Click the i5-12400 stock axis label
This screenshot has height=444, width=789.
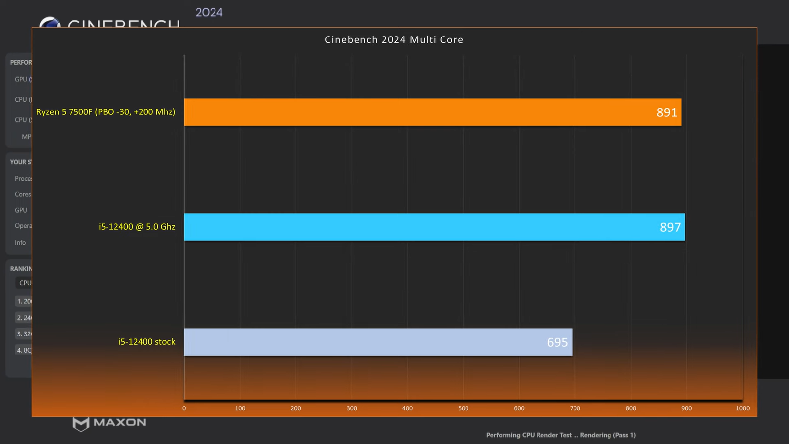(146, 342)
